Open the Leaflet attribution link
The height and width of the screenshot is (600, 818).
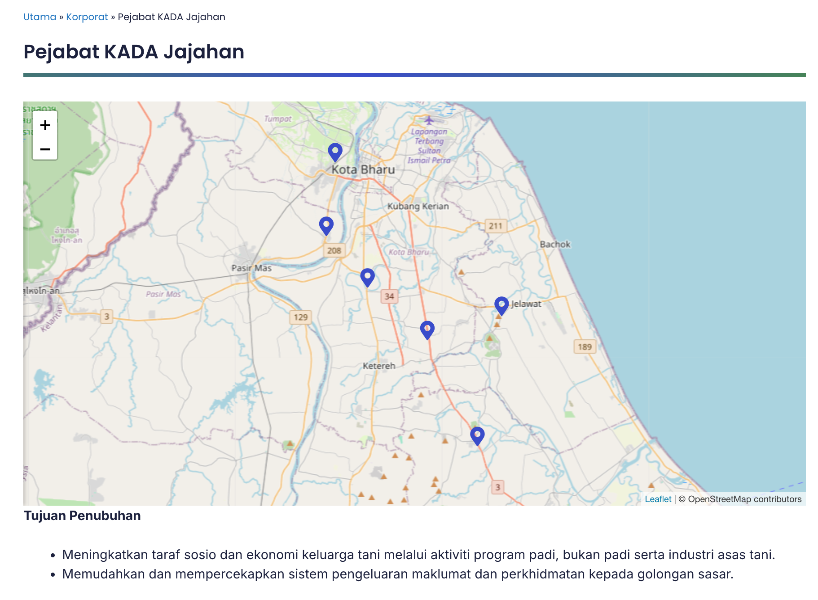(658, 499)
